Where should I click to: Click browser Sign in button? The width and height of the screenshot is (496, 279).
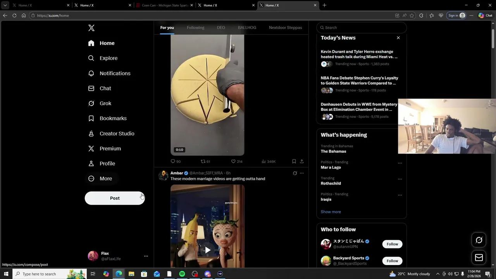(456, 15)
